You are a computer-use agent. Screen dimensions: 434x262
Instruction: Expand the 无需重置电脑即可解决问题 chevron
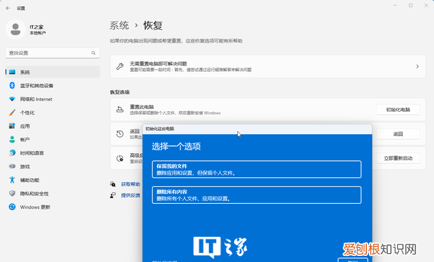pos(418,66)
